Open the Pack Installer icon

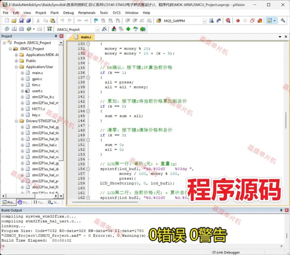[143, 29]
